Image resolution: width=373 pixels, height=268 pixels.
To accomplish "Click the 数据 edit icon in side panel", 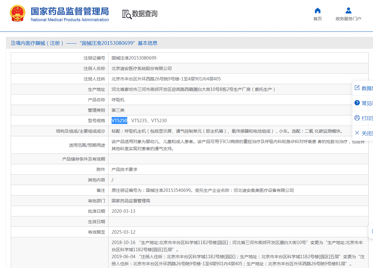I will [357, 88].
